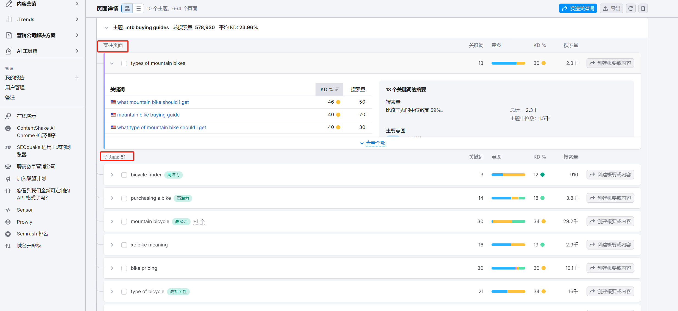678x311 pixels.
Task: Collapse the mtb buying guides topic
Action: [106, 28]
